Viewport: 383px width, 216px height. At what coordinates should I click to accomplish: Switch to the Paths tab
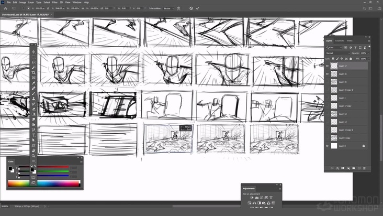(350, 41)
